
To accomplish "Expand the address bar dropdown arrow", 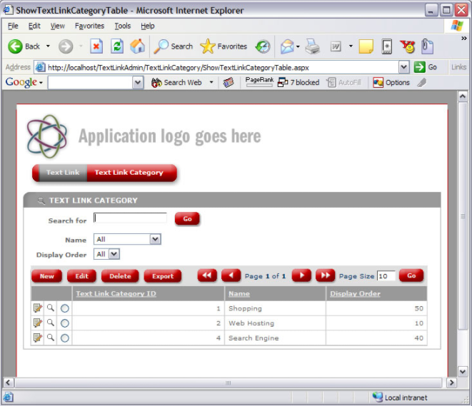I will tap(403, 67).
